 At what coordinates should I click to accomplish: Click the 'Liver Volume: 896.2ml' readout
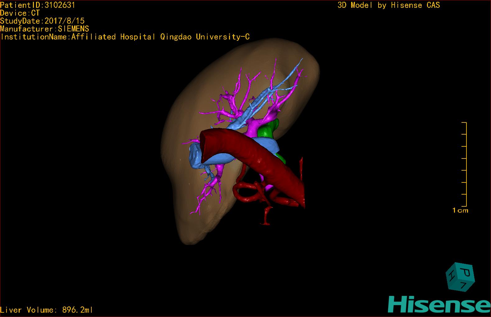point(46,310)
